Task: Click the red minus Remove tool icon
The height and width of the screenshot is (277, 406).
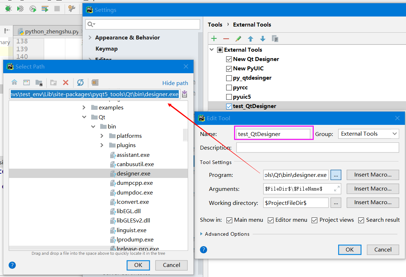Action: 226,39
